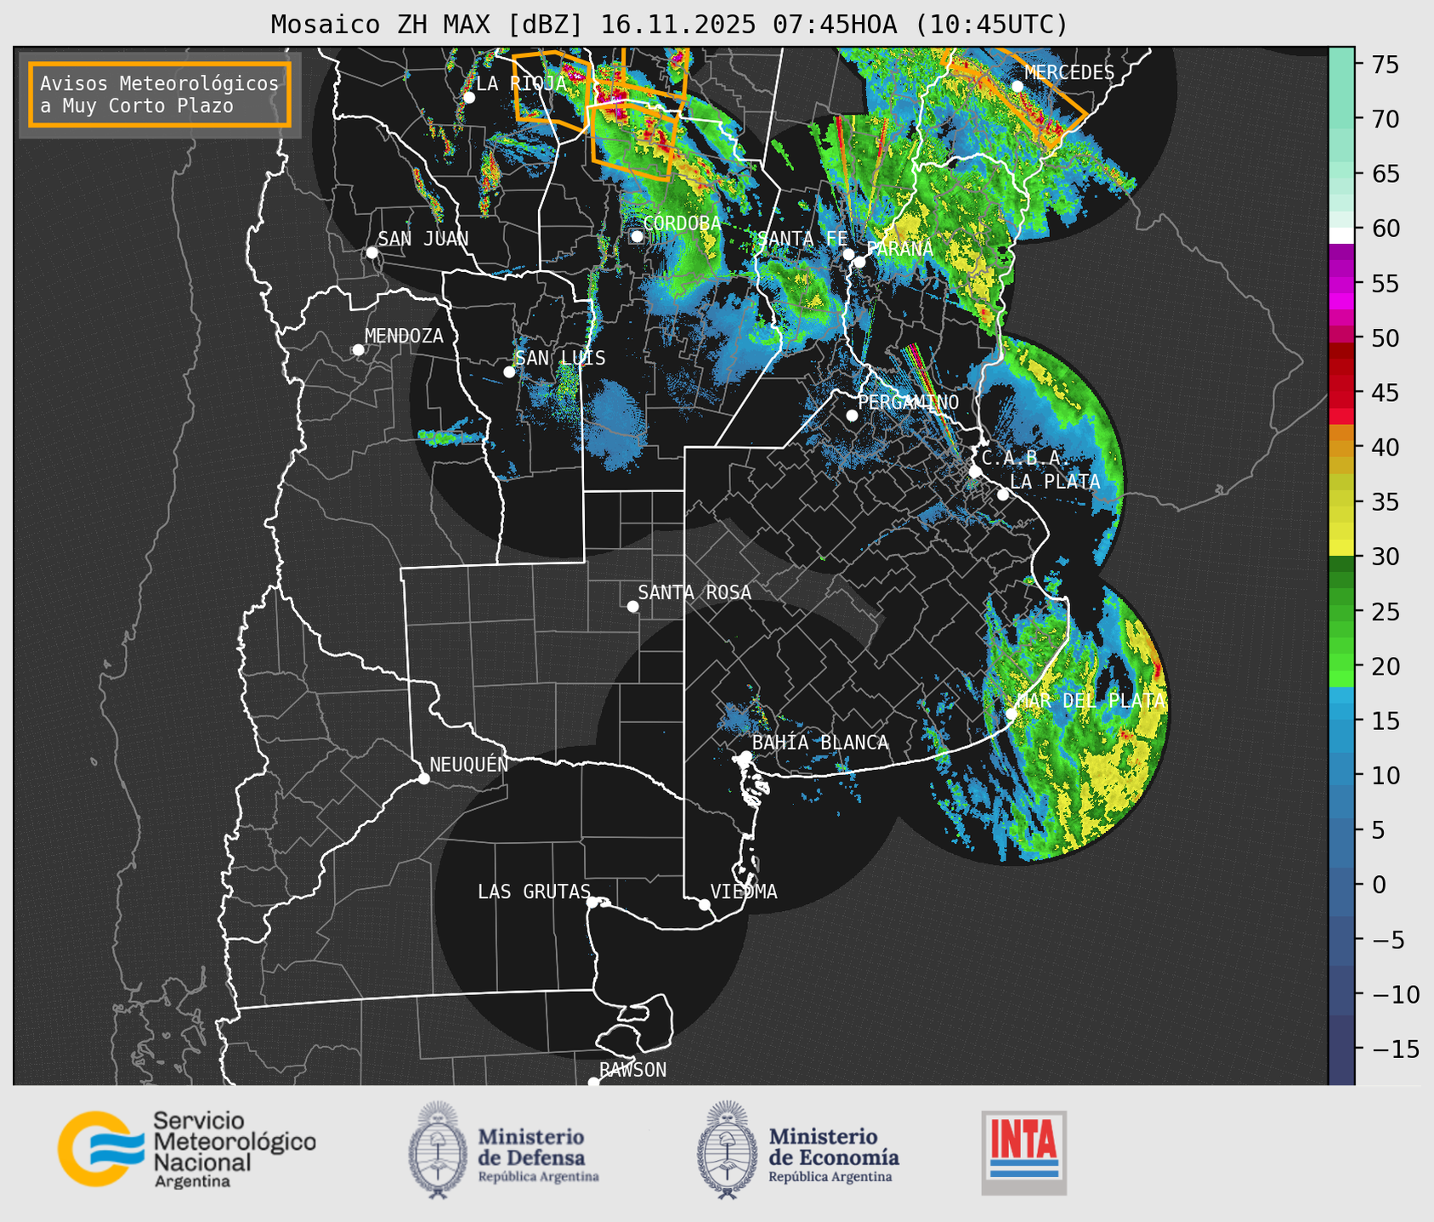The width and height of the screenshot is (1434, 1222).
Task: Click the Ministerio de Economía emblem
Action: pos(727,1150)
